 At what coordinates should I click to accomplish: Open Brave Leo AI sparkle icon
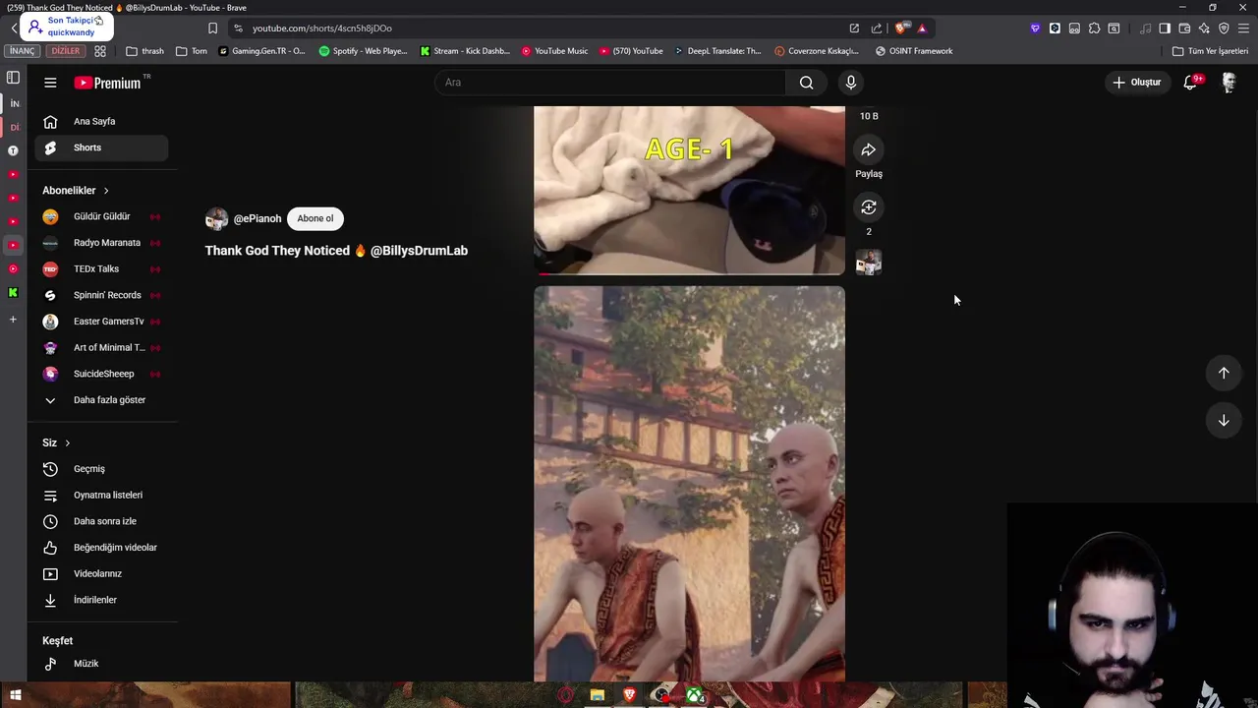tap(1204, 29)
